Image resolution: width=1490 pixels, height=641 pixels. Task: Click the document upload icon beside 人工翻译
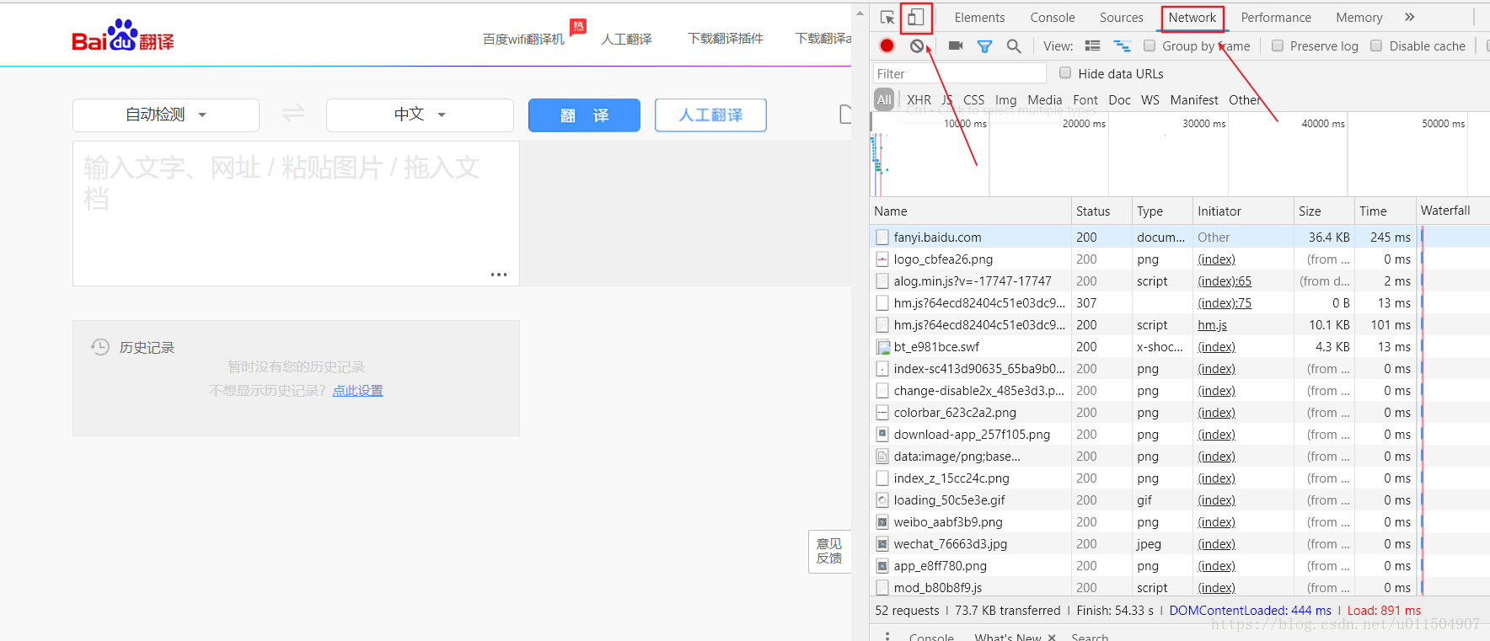pyautogui.click(x=845, y=115)
